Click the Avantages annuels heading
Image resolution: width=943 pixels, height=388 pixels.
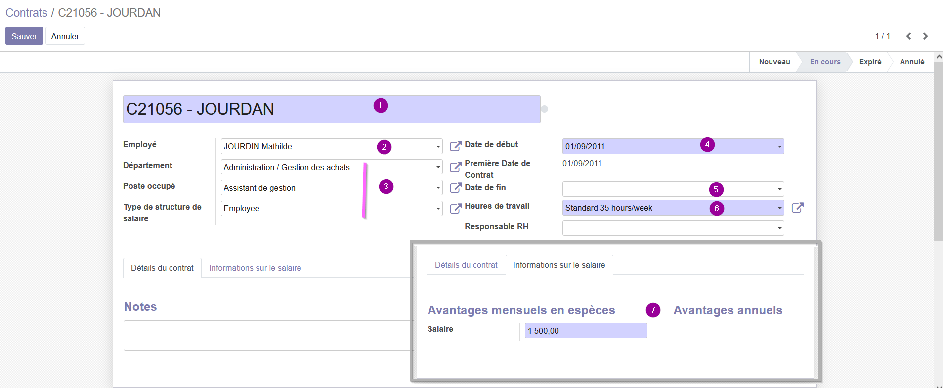pyautogui.click(x=728, y=310)
